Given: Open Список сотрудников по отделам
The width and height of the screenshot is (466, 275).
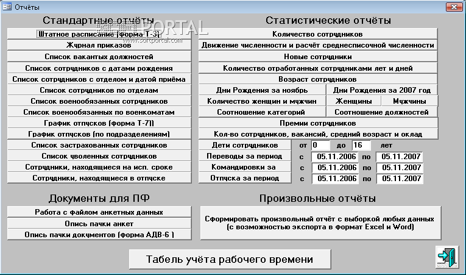Looking at the screenshot, I should point(99,90).
